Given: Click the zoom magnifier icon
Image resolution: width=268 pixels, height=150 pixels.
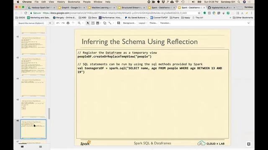Looking at the screenshot, I should point(79,23).
